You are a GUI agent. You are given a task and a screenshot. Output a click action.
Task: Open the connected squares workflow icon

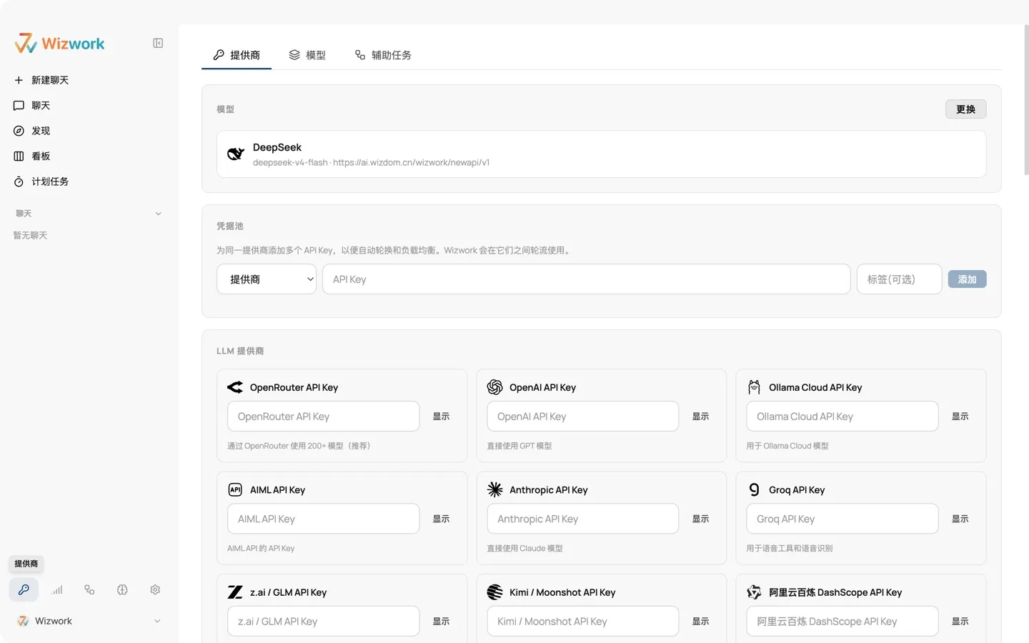[89, 589]
